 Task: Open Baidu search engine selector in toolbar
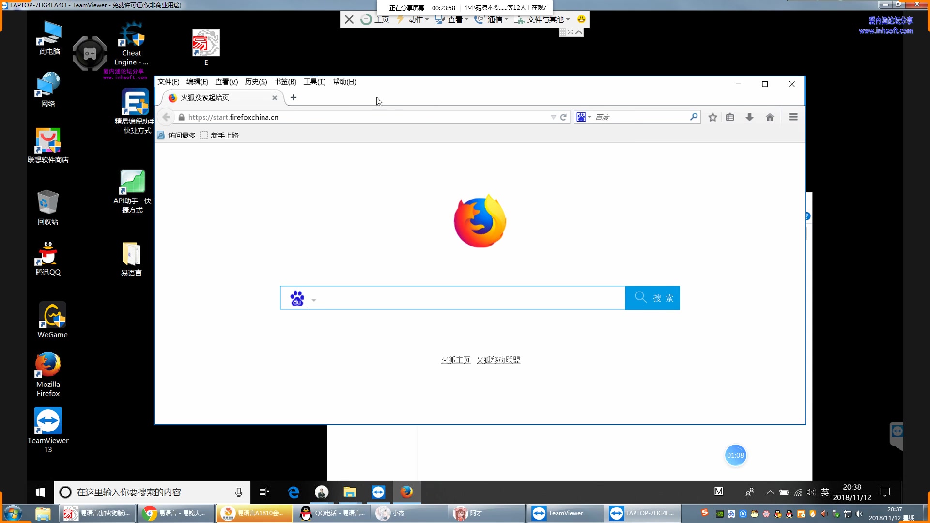pyautogui.click(x=584, y=117)
